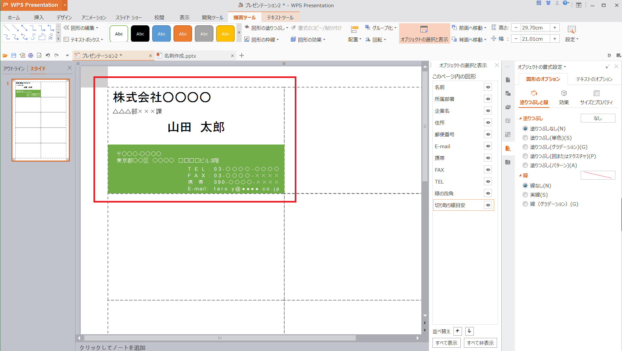Click すべて非表示 button
The height and width of the screenshot is (351, 622).
coord(480,343)
